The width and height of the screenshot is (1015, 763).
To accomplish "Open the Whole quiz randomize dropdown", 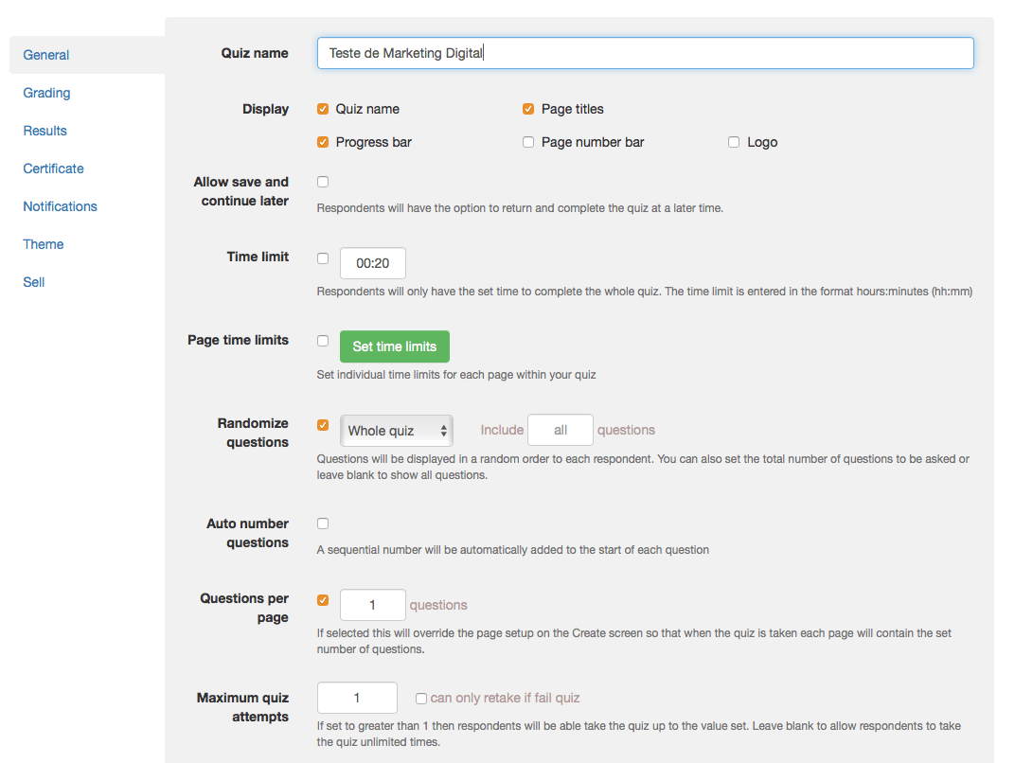I will (396, 431).
